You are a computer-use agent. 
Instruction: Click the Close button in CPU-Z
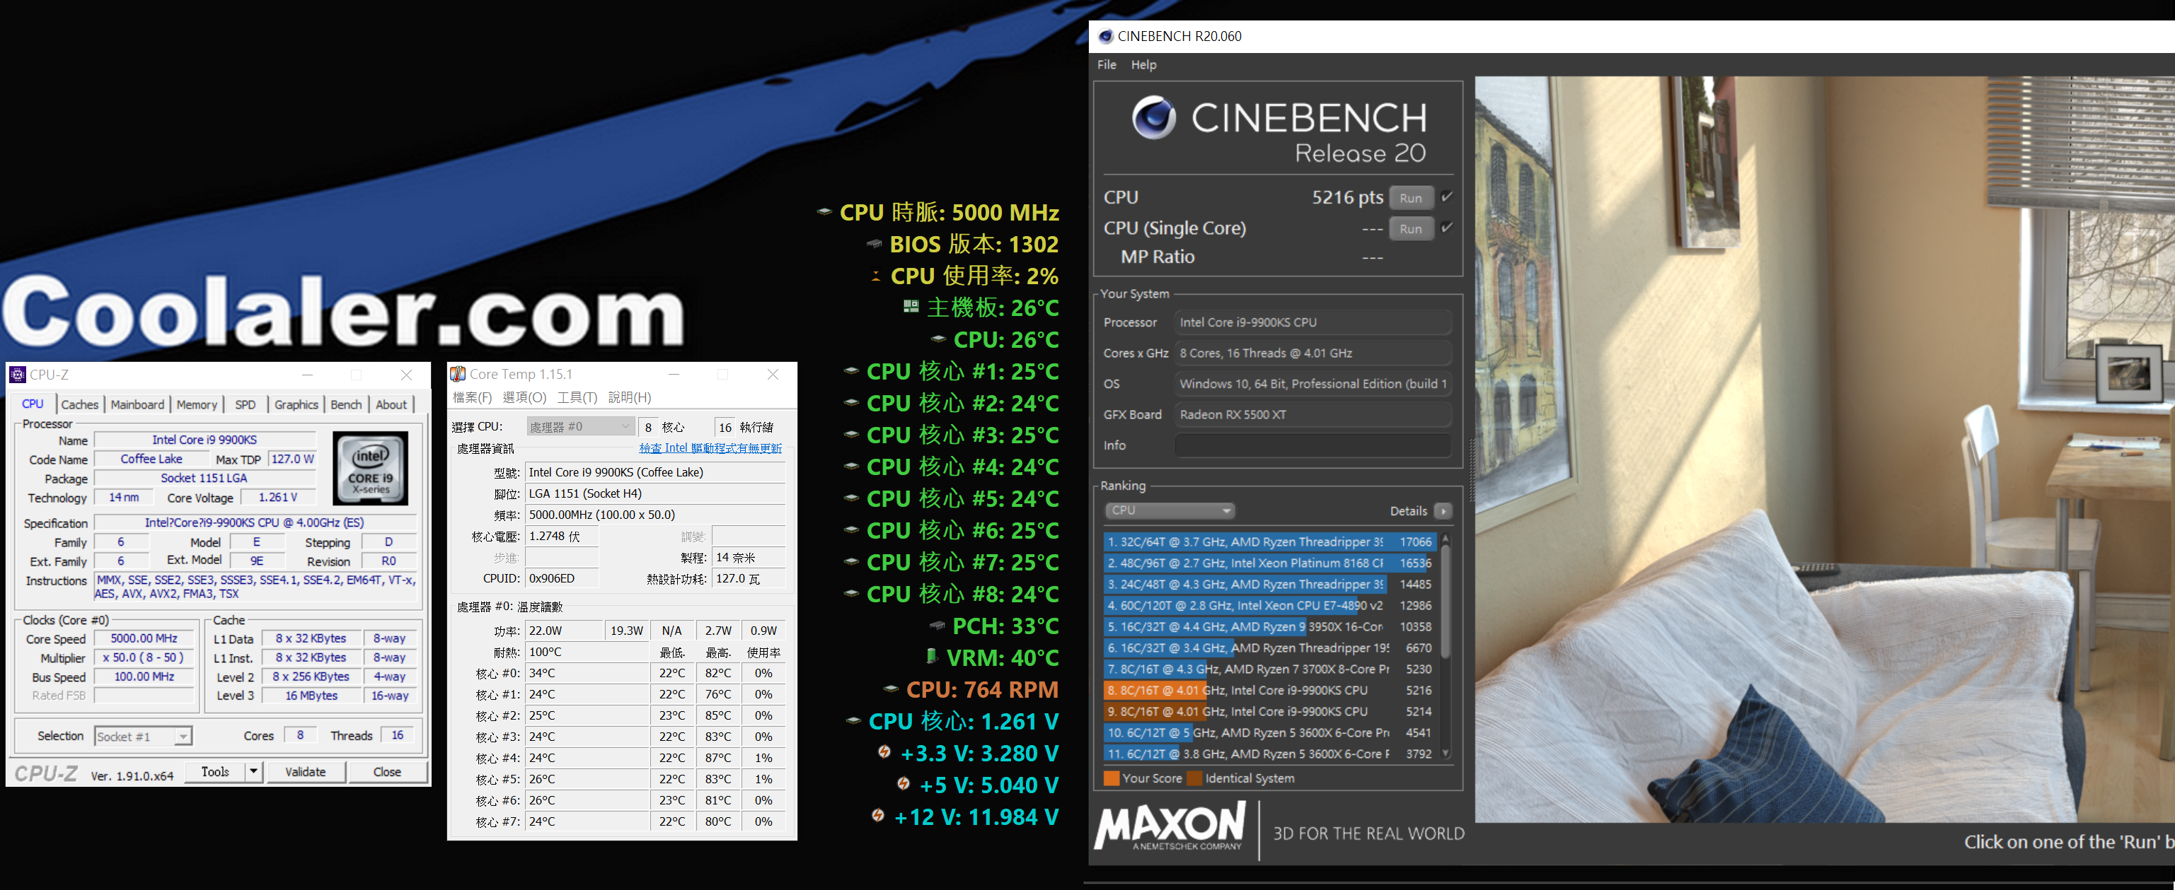pyautogui.click(x=388, y=772)
